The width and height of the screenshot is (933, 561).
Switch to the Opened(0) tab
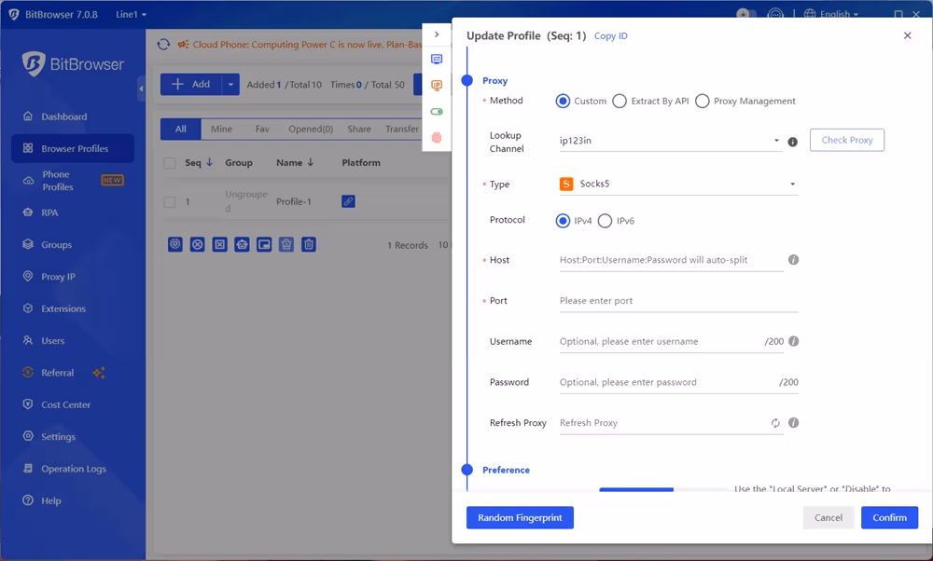311,129
